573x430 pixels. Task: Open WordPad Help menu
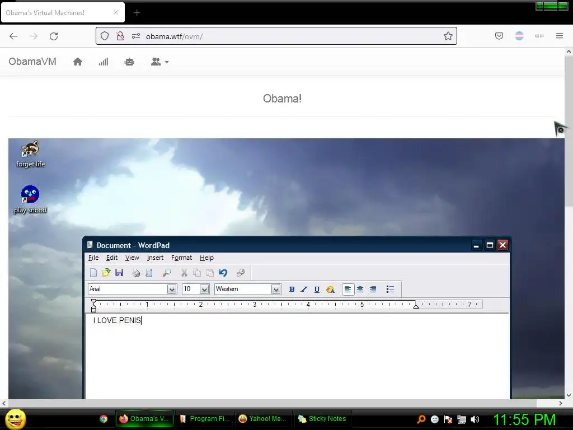[206, 258]
